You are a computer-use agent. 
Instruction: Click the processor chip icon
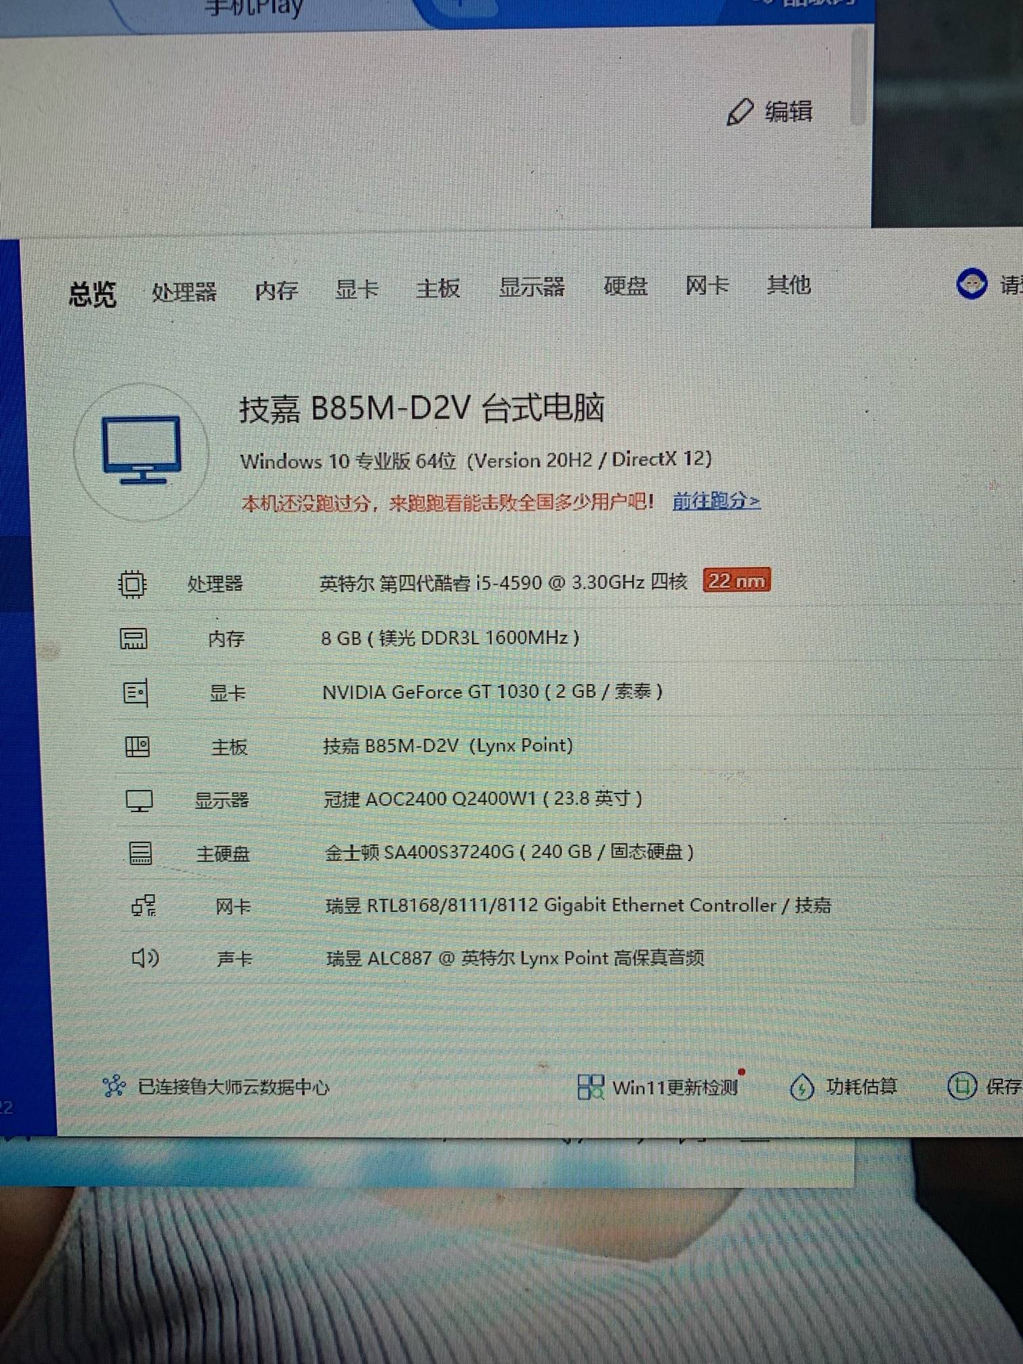point(132,583)
